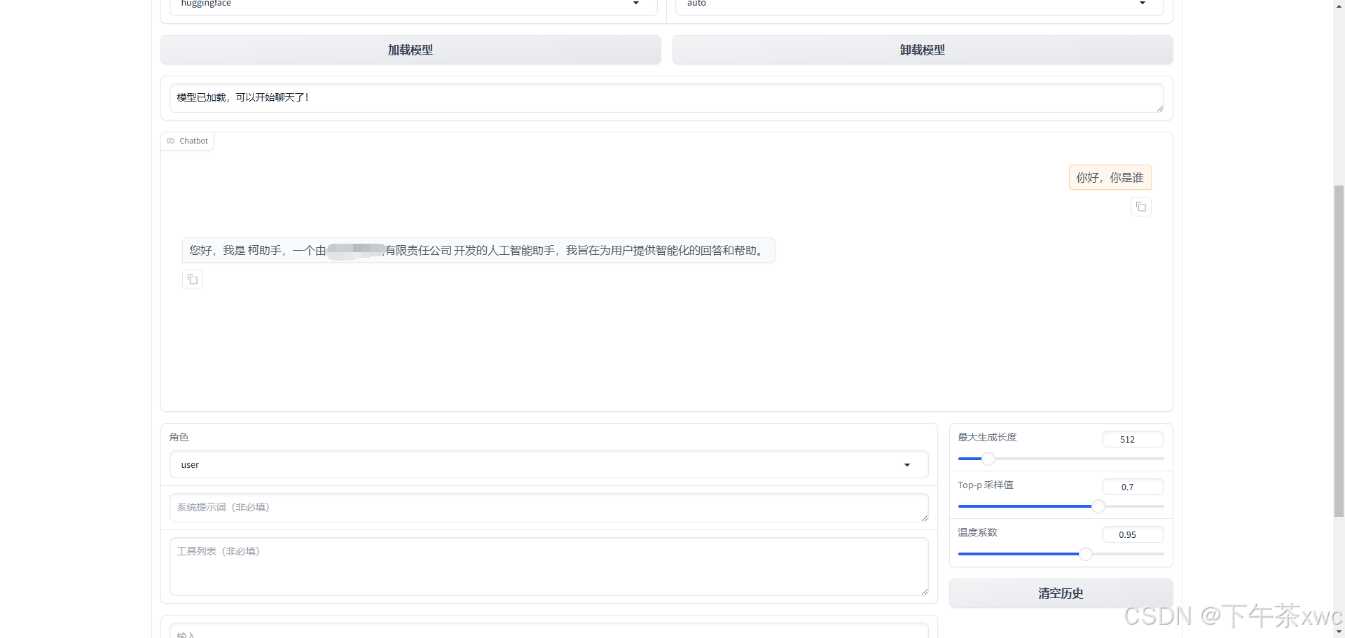1345x638 pixels.
Task: Copy the assistant's reply about 柯助手
Action: tap(192, 279)
